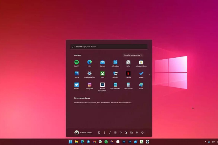
Task: Click the power button in Start menu
Action: tap(142, 133)
